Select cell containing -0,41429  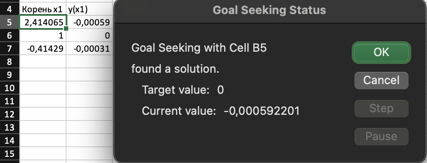[43, 49]
